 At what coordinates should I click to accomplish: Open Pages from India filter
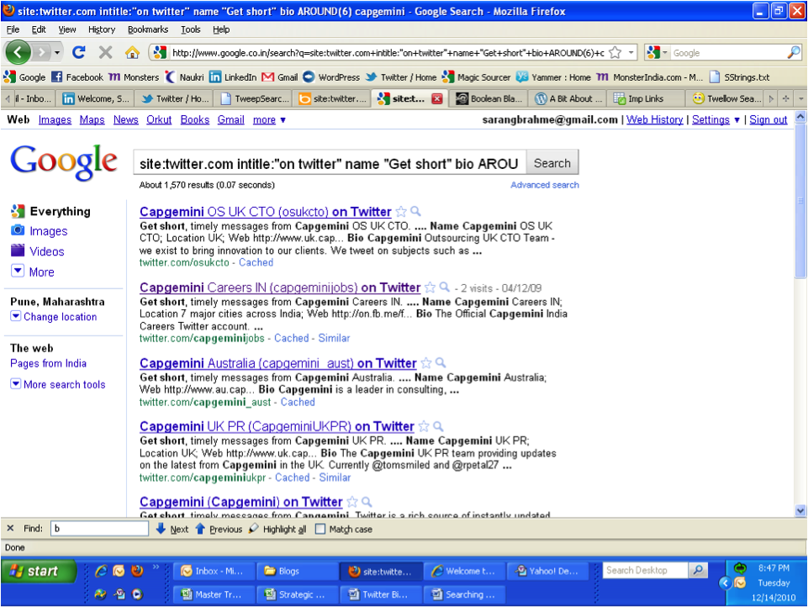click(x=49, y=363)
